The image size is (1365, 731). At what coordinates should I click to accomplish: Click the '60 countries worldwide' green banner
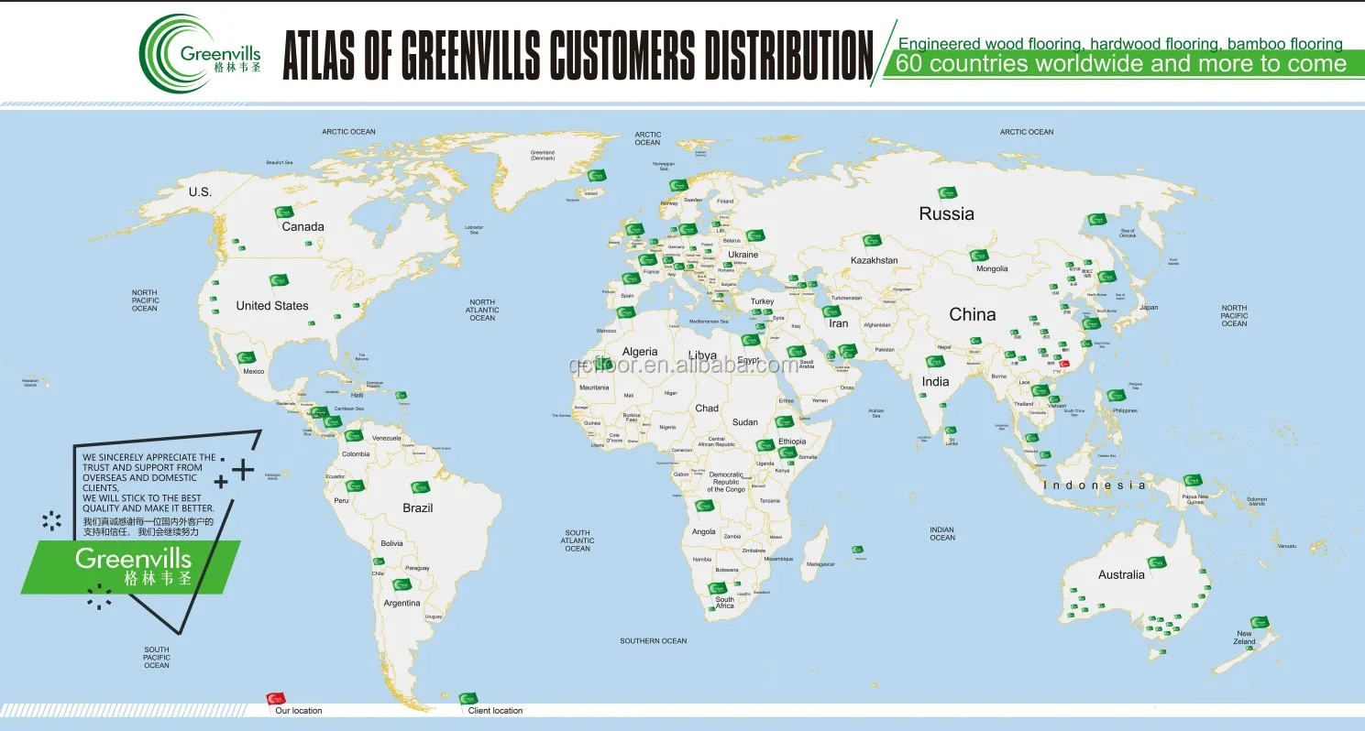1120,64
